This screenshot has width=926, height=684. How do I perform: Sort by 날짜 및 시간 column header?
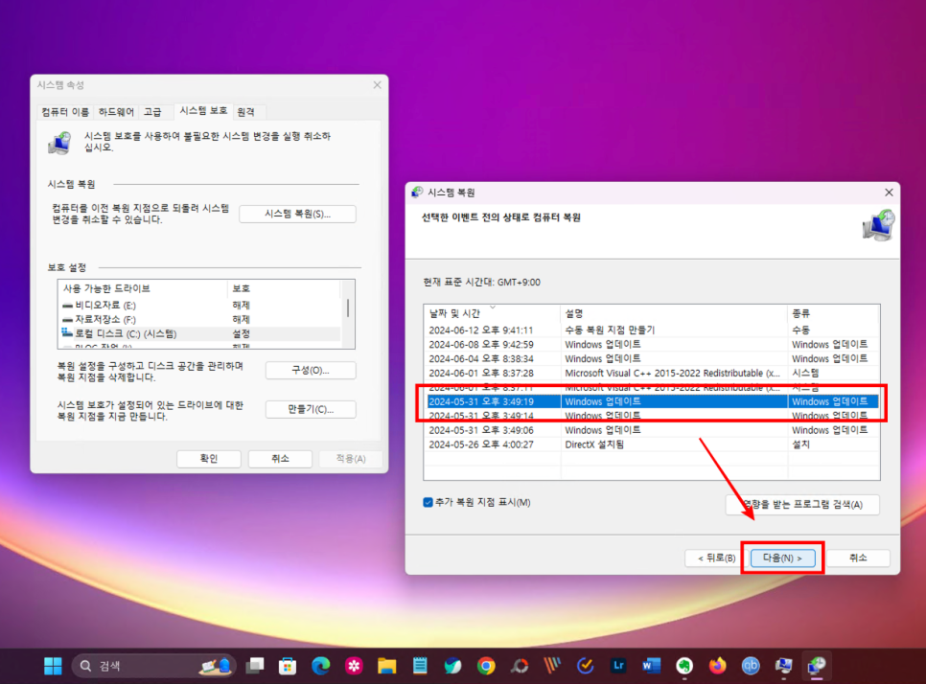(492, 313)
